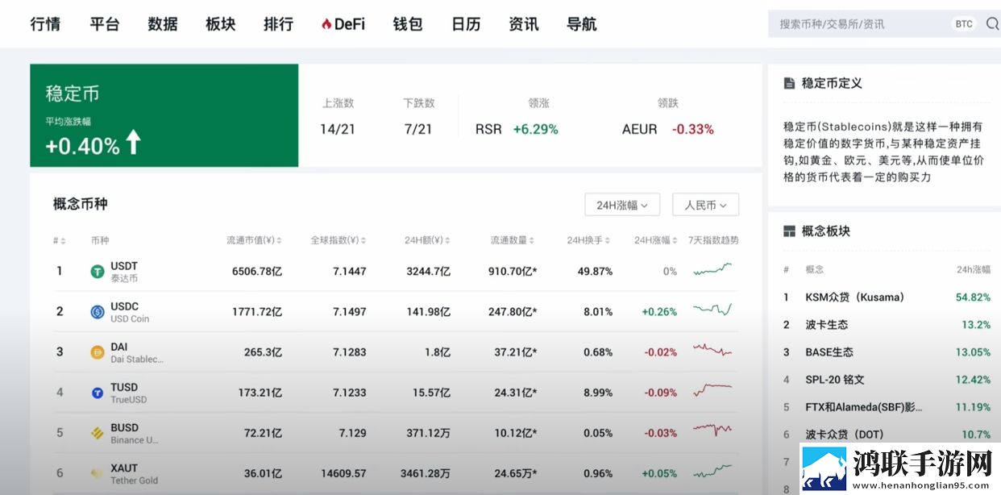Open the 资讯 menu
Screen dimensions: 1001x495
coord(524,24)
